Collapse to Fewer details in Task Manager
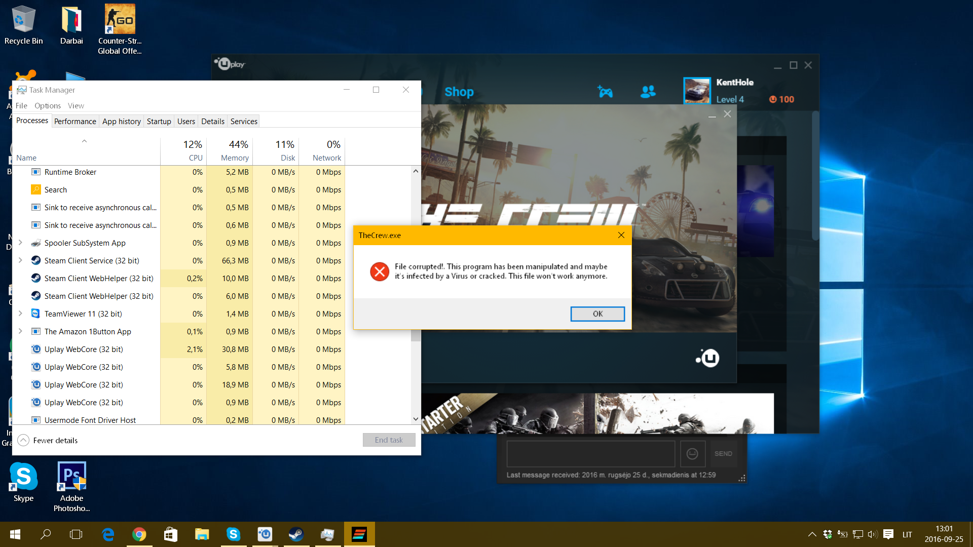 48,440
